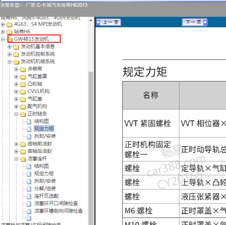Collapse the GW4B15发动机 folder node
Image resolution: width=226 pixels, height=225 pixels.
tap(3, 39)
